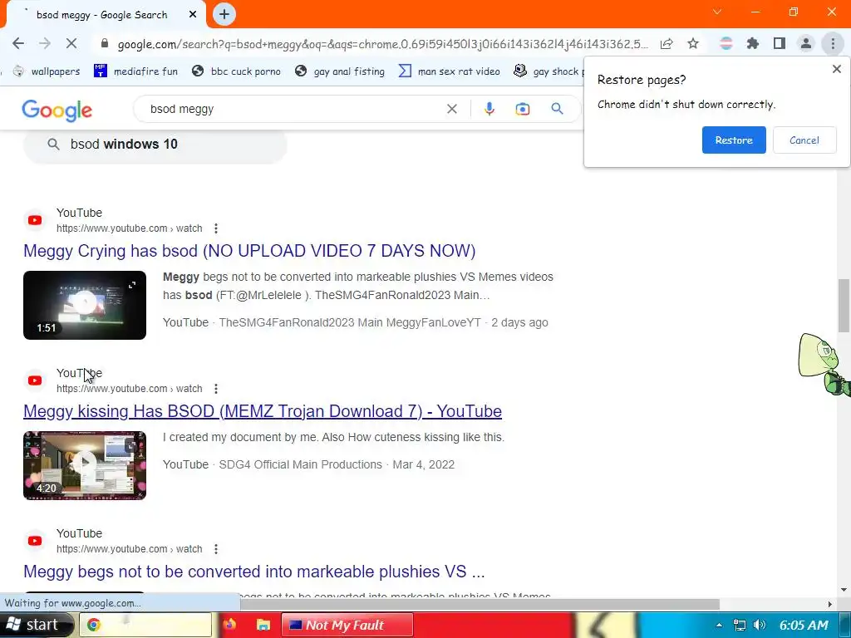This screenshot has width=851, height=638.
Task: Clear the search box with the X
Action: point(451,109)
